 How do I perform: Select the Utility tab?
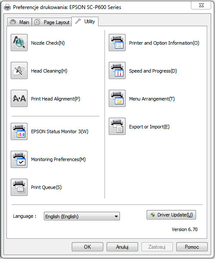85,21
